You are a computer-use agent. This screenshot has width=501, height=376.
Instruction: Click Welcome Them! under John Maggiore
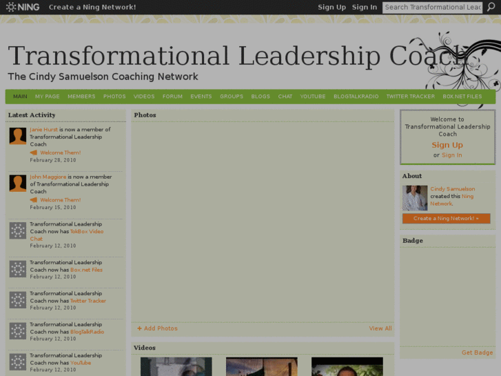[61, 200]
